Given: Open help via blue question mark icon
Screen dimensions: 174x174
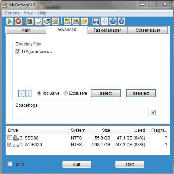Looking at the screenshot, I should (113, 21).
